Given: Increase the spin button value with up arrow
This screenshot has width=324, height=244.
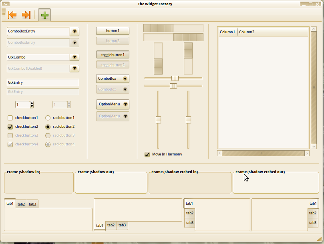Looking at the screenshot, I should [x=32, y=103].
